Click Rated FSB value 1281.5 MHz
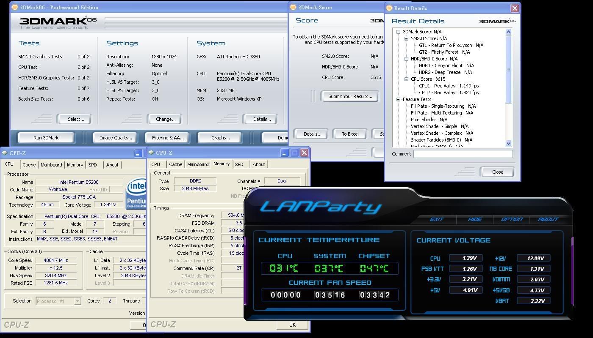This screenshot has height=338, width=593. (x=56, y=283)
